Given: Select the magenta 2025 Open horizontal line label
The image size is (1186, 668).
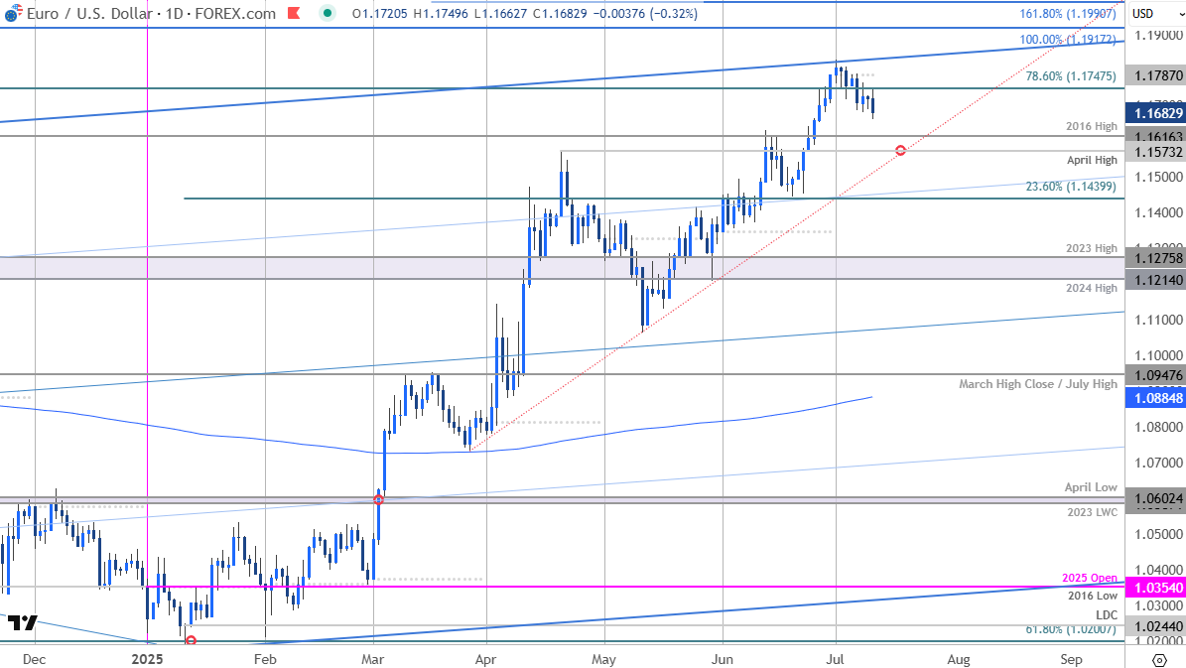Looking at the screenshot, I should tap(1090, 578).
